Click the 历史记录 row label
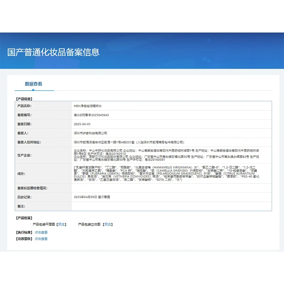This screenshot has height=284, width=284. tap(24, 197)
